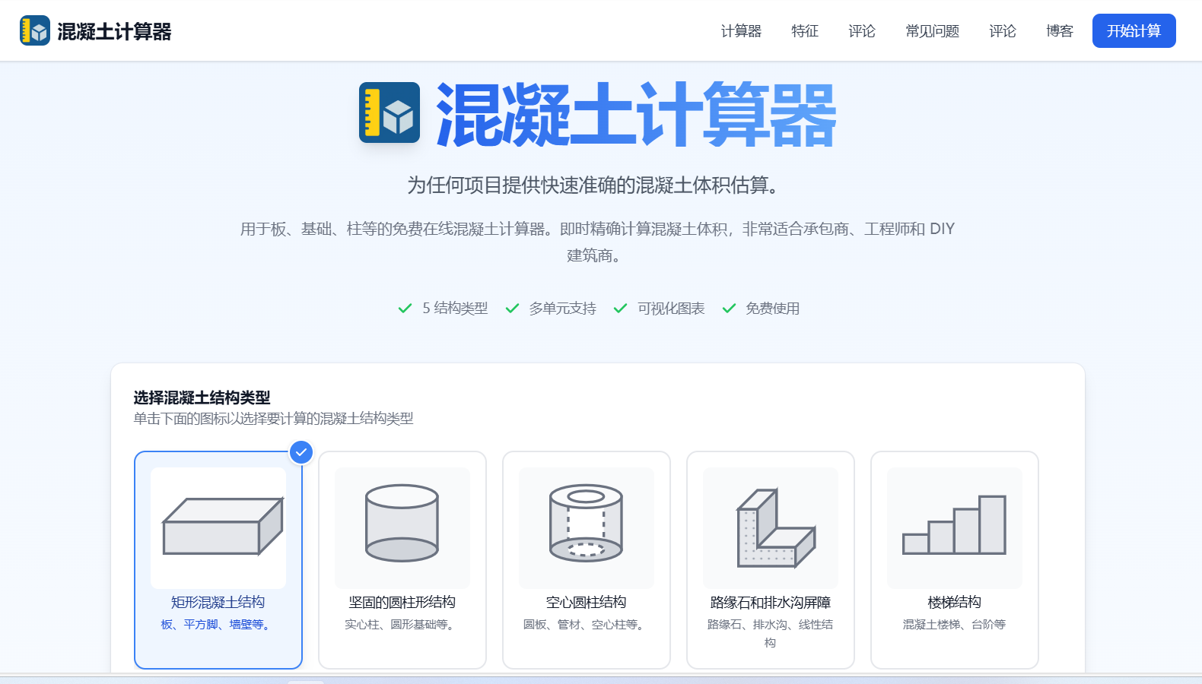Viewport: 1202px width, 684px height.
Task: Choose the 路缘石和排水沟屏障 card label
Action: point(771,602)
